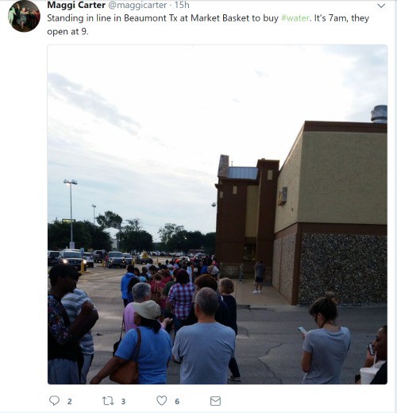Open the tweet's 15h timestamp permalink
The height and width of the screenshot is (413, 397).
(182, 5)
